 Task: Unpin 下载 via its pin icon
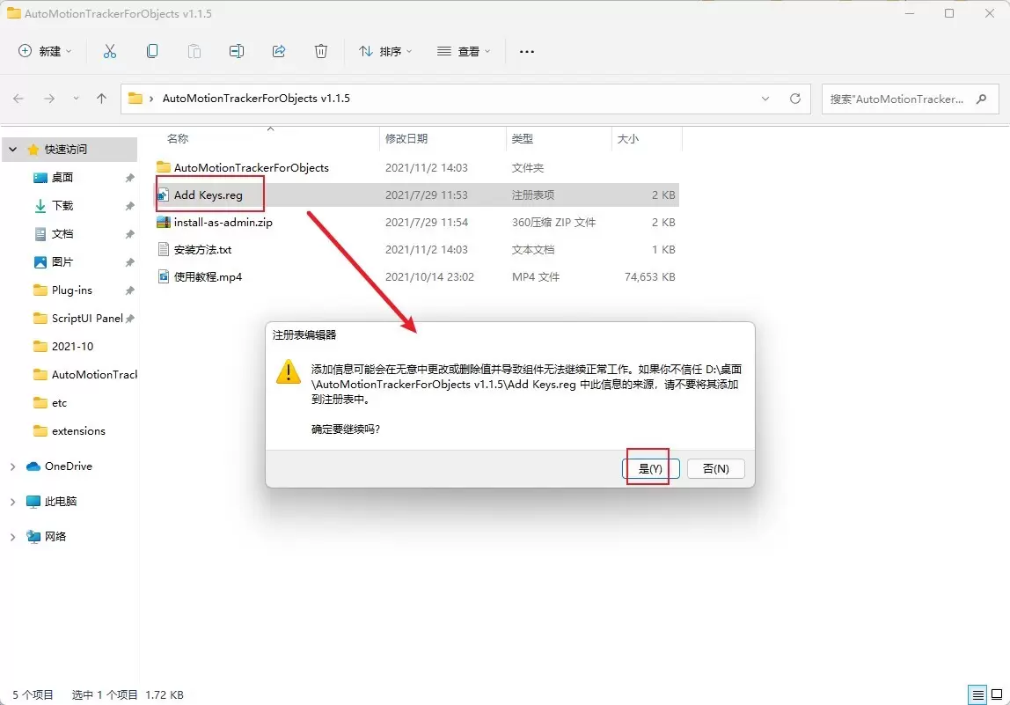(129, 206)
